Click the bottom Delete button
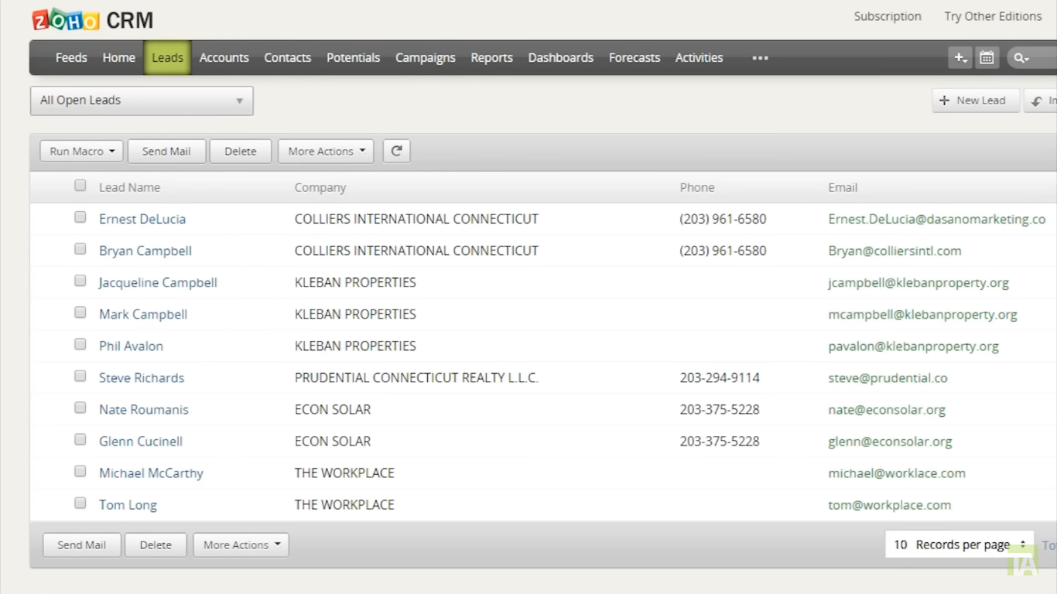The image size is (1057, 594). (156, 545)
